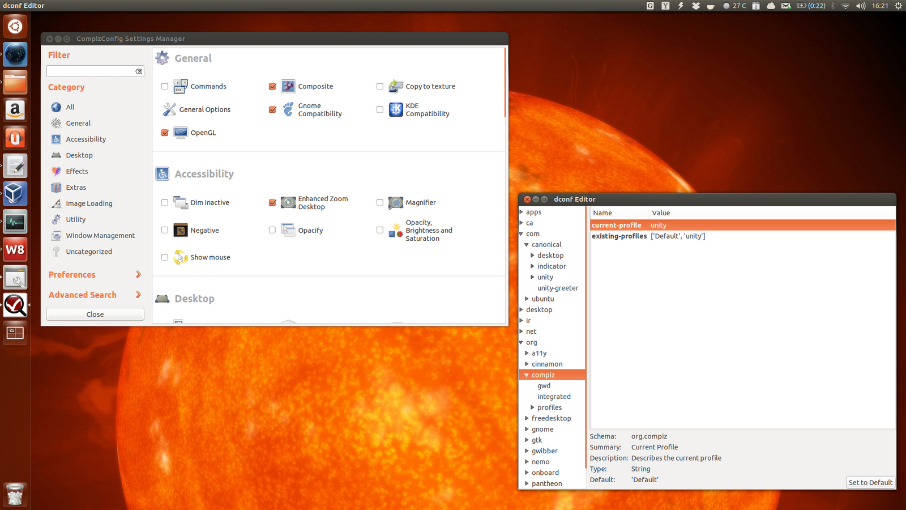Screen dimensions: 906x510
Task: Select the Image Loading category
Action: (x=89, y=203)
